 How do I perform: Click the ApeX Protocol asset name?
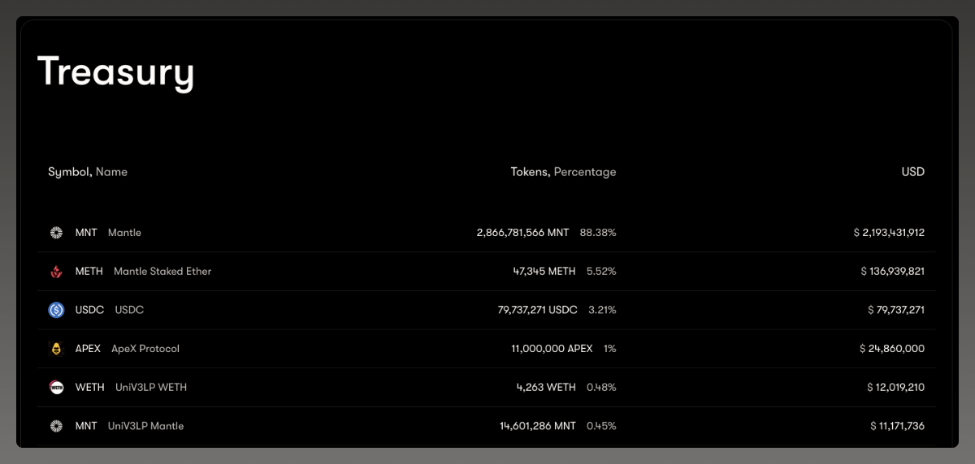pyautogui.click(x=145, y=349)
